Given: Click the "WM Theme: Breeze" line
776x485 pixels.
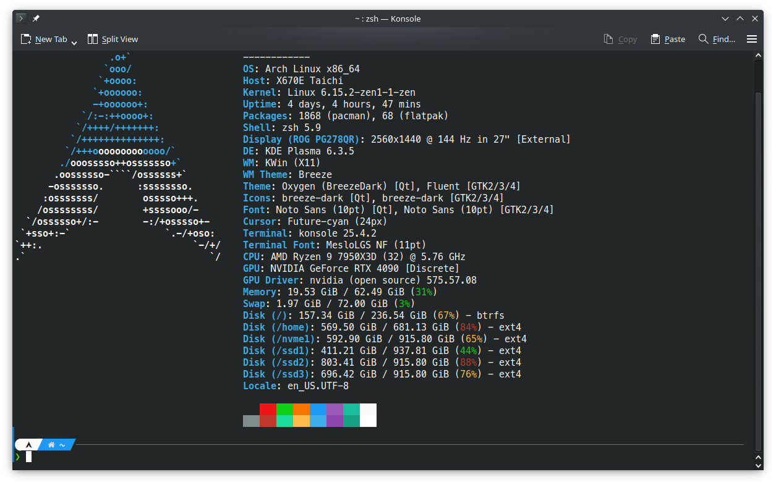Looking at the screenshot, I should pos(288,174).
